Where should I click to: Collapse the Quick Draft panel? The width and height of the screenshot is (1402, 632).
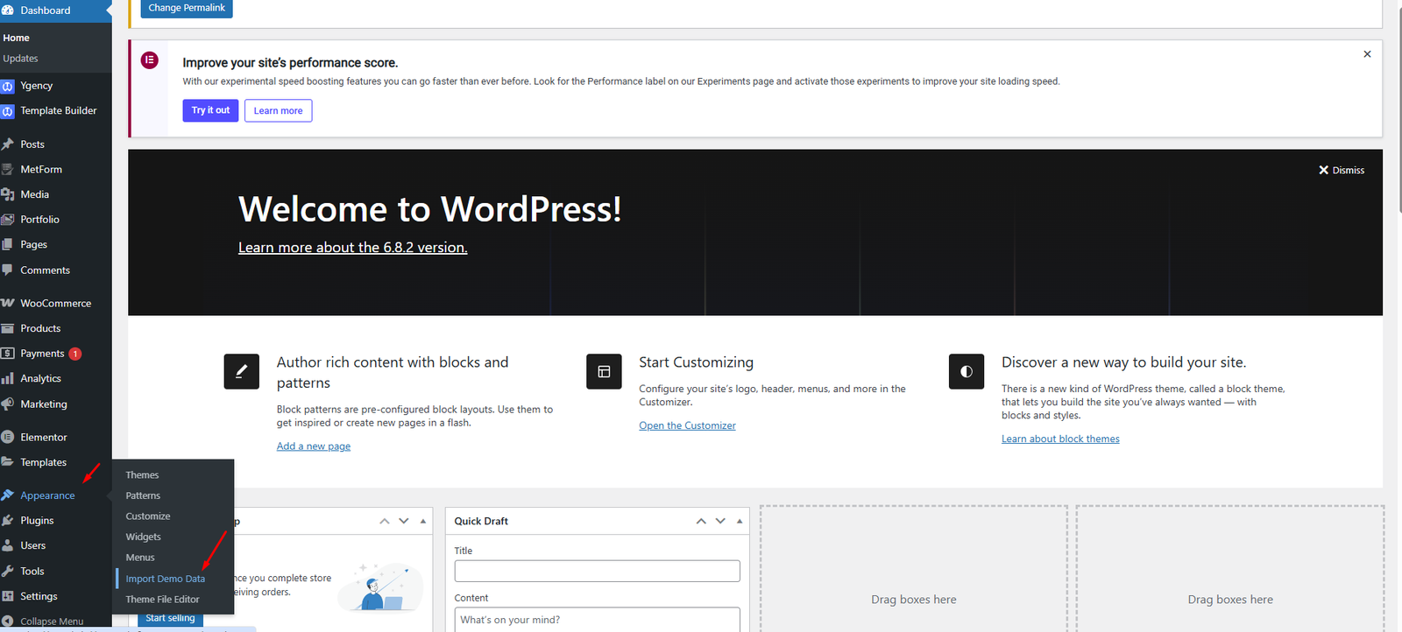point(740,521)
